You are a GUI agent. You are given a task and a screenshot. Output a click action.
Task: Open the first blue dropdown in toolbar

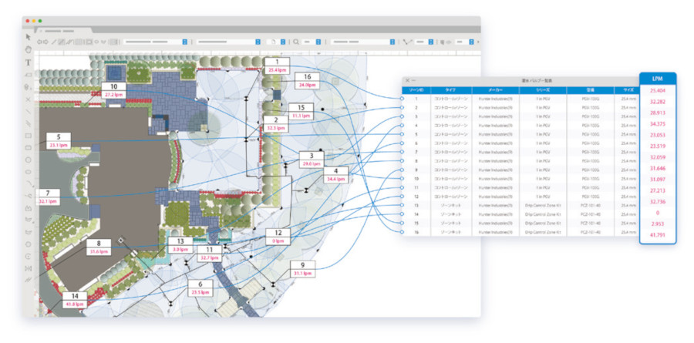point(185,42)
